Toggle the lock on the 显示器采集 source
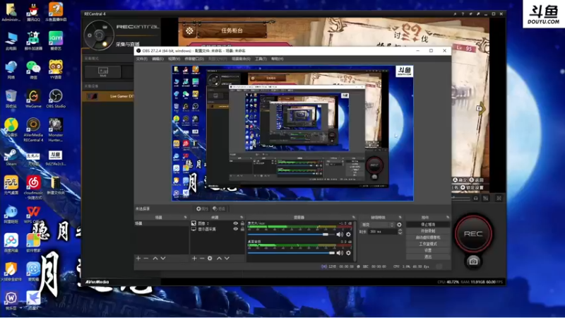The image size is (565, 318). [x=242, y=229]
